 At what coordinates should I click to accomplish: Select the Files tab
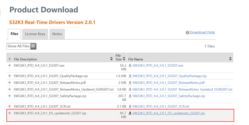pos(14,34)
